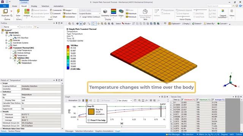Click the Geometry display icon
The width and height of the screenshot is (243, 136).
tap(105, 11)
